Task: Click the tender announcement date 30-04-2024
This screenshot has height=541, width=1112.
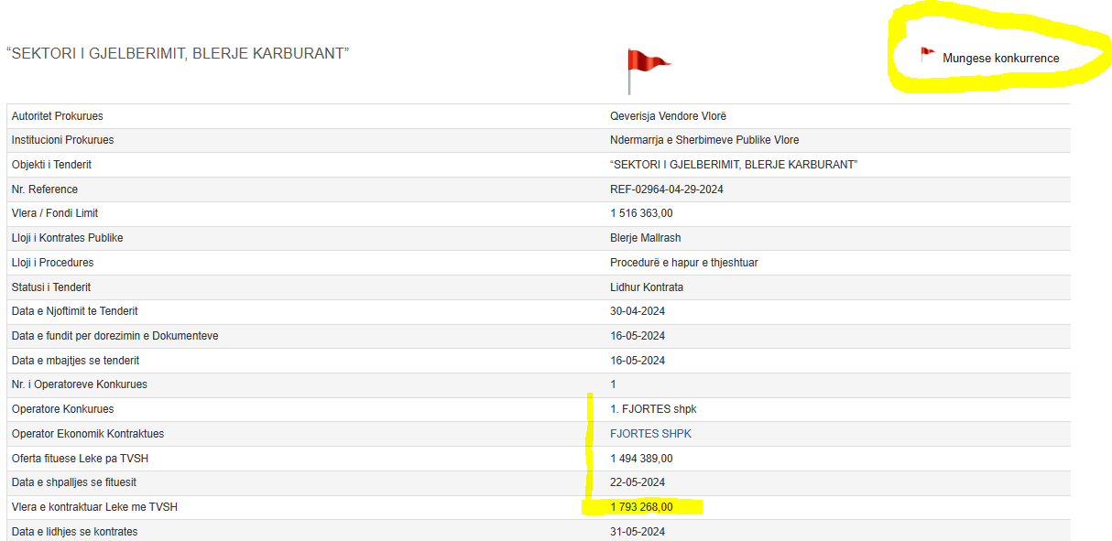Action: (638, 311)
